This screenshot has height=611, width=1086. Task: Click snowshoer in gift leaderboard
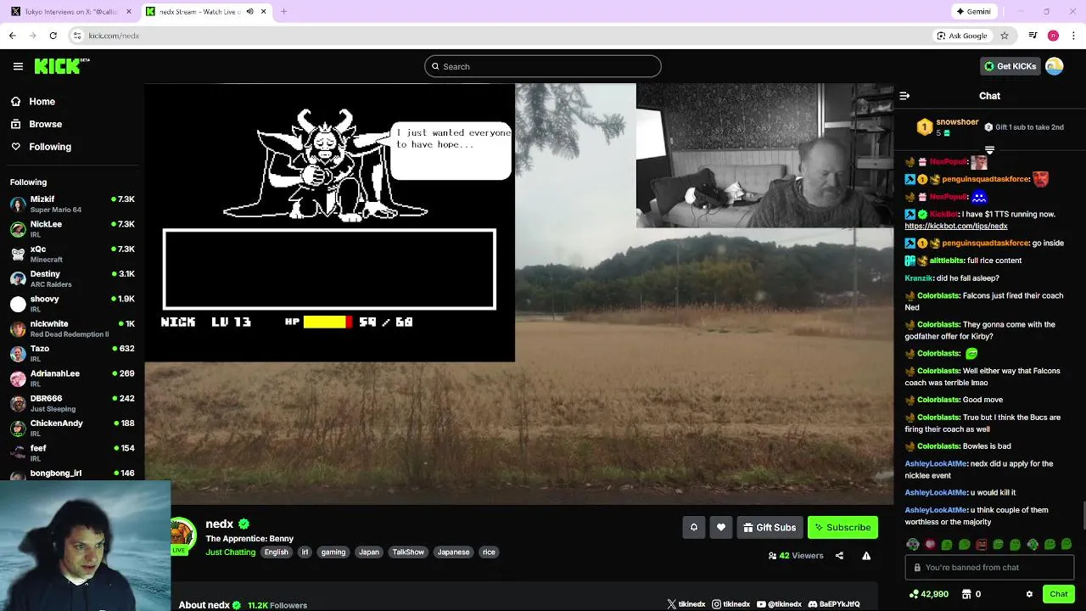(957, 122)
